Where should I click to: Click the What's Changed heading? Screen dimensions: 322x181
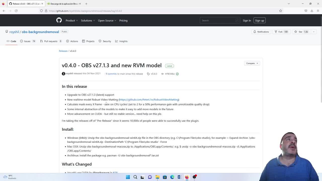click(x=77, y=164)
